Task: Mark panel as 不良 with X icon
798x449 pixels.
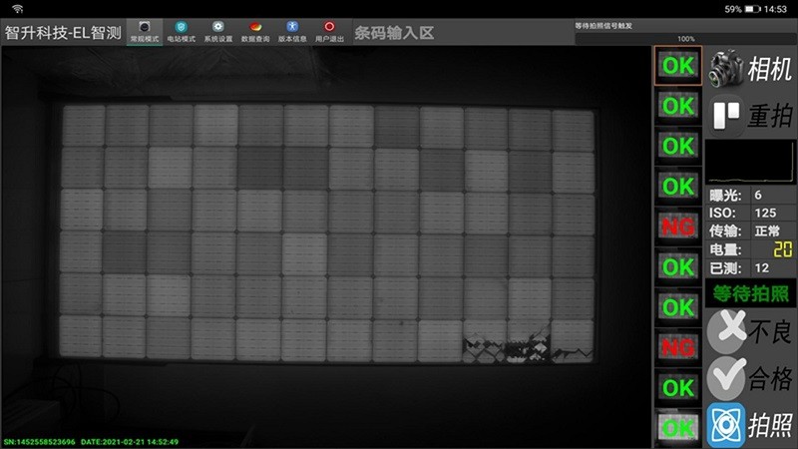Action: point(732,330)
